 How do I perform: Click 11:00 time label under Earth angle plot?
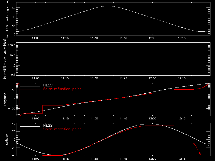(36, 38)
